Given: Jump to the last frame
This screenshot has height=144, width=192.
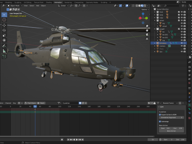Looking at the screenshot, I should pos(83,140).
